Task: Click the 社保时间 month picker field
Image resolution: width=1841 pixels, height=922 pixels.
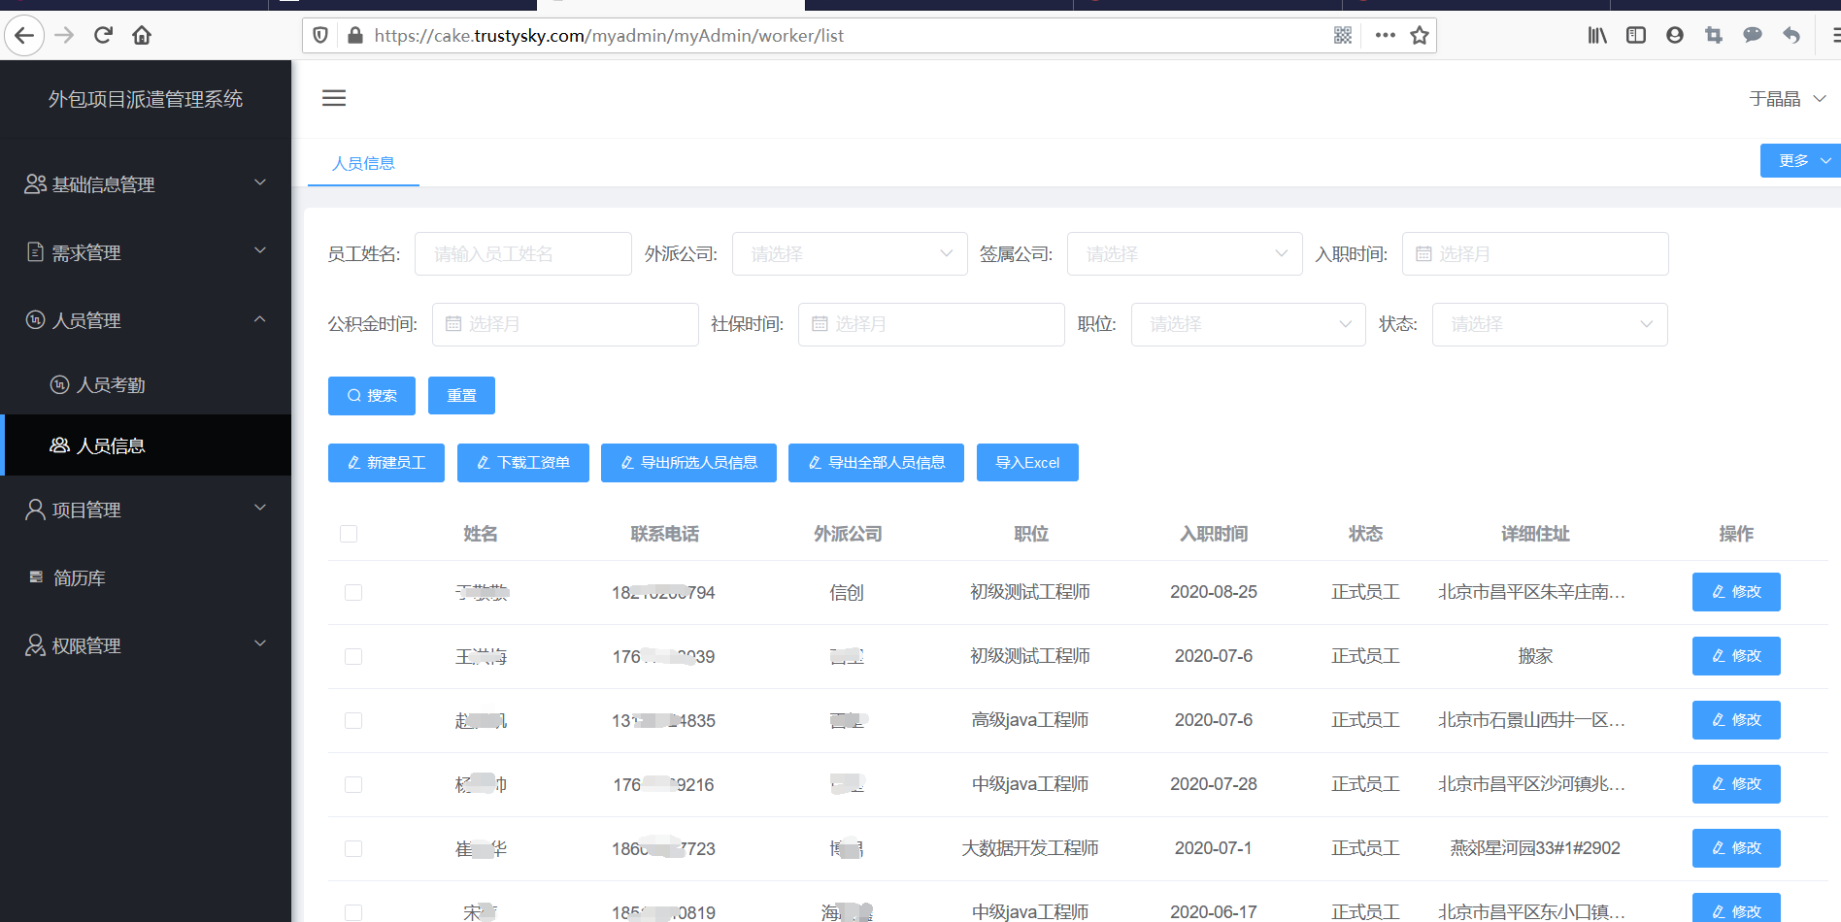Action: pos(931,324)
